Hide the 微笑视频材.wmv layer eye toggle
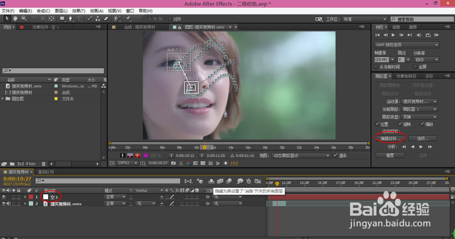 pyautogui.click(x=4, y=204)
